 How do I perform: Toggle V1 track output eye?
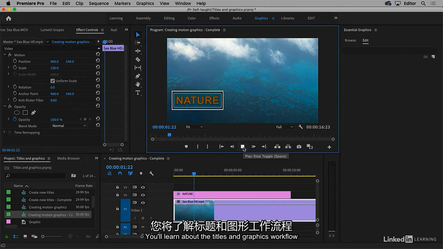143,202
